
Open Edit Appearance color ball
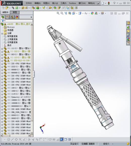pyautogui.click(x=92, y=13)
